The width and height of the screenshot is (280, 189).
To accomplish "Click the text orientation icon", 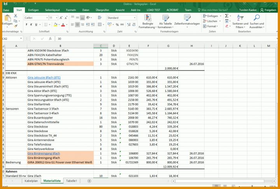I will click(88, 18).
